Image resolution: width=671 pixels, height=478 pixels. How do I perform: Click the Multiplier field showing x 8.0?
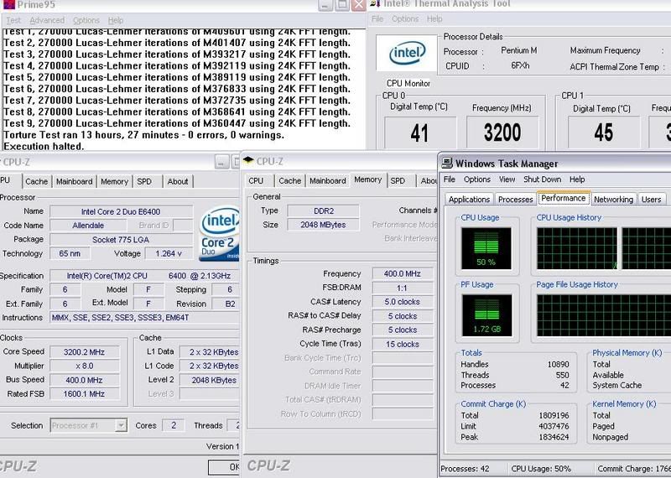[x=85, y=366]
